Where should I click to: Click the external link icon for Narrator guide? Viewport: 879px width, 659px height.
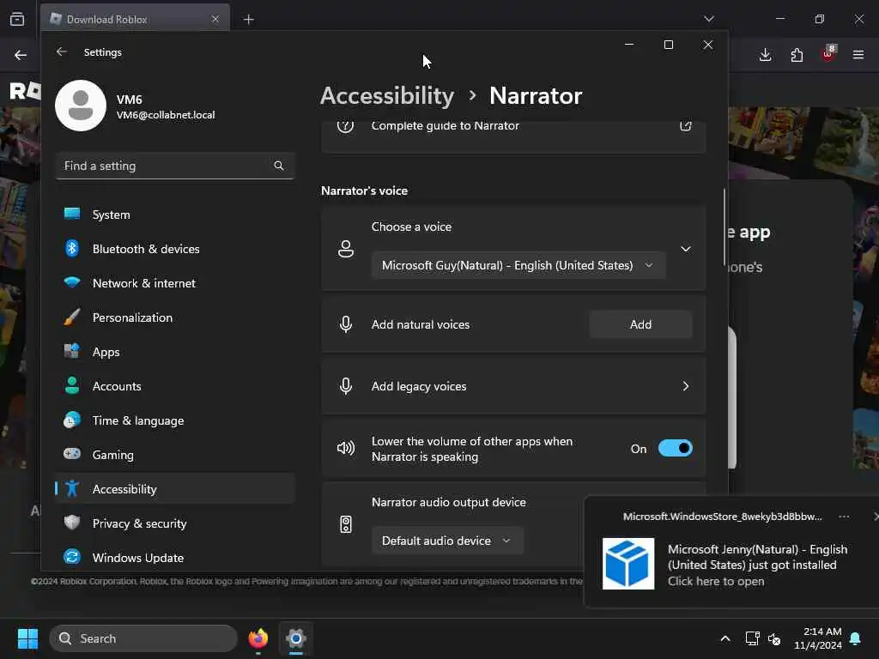686,125
